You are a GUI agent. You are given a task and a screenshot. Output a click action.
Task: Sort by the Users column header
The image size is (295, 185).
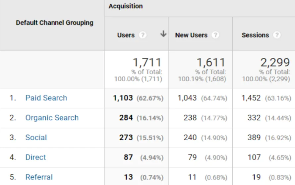tap(126, 35)
